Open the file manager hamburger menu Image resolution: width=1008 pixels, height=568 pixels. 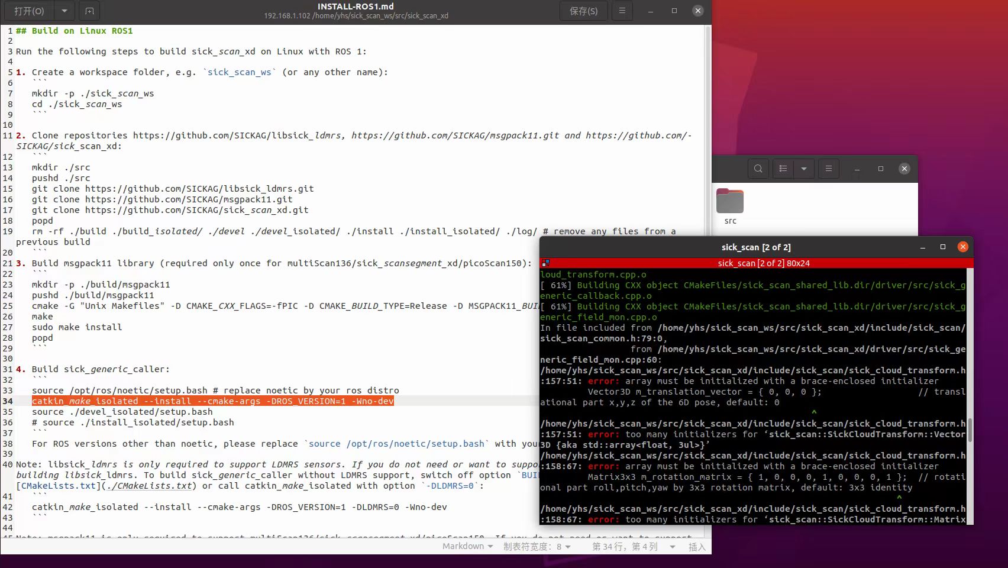pos(828,169)
